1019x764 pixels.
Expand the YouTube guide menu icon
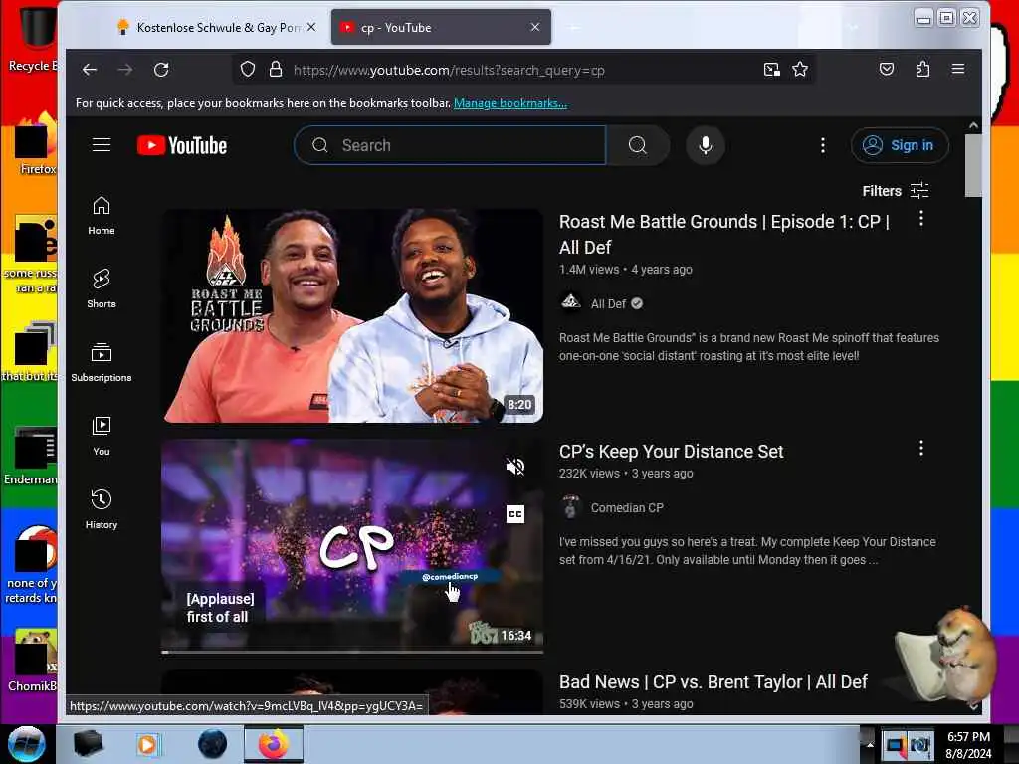[x=102, y=145]
